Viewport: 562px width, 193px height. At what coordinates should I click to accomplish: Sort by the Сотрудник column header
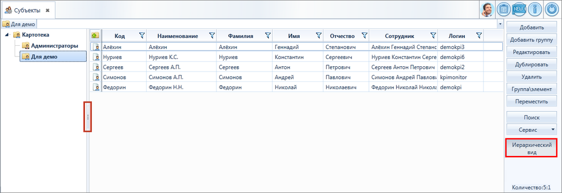click(400, 36)
